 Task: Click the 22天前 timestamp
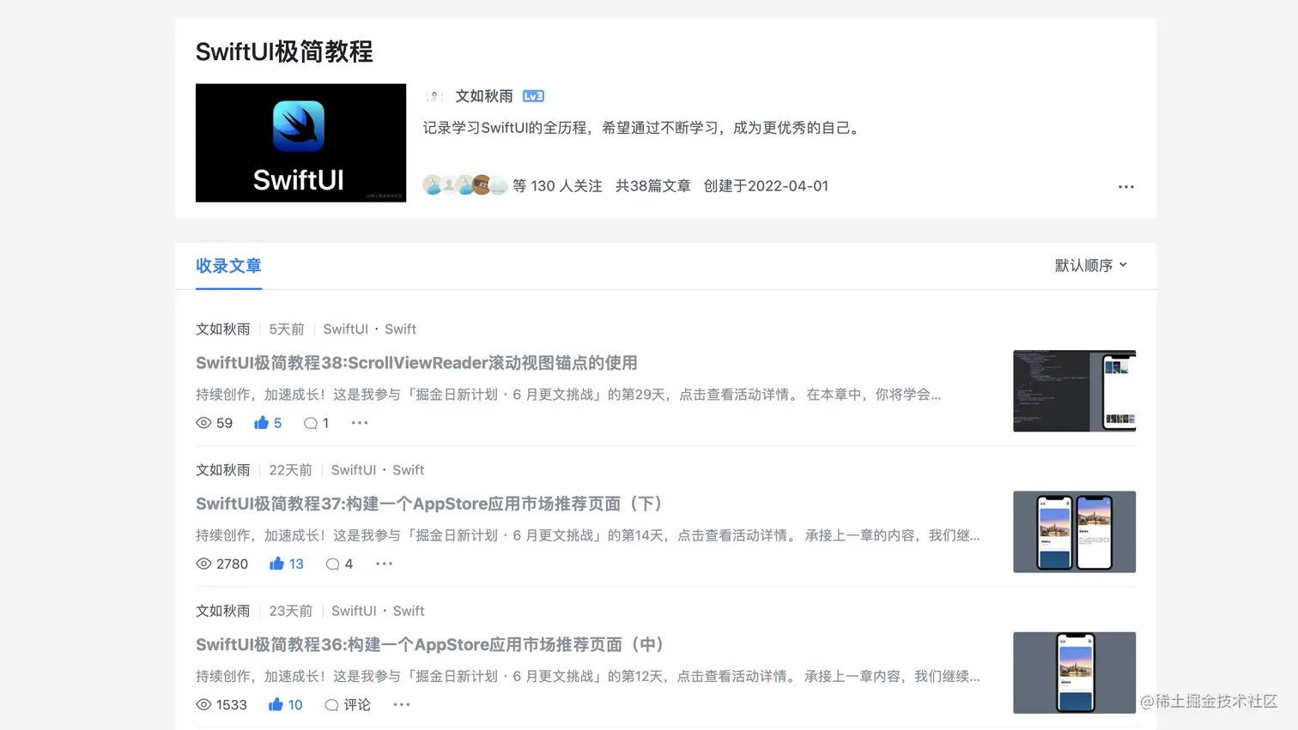pos(291,470)
